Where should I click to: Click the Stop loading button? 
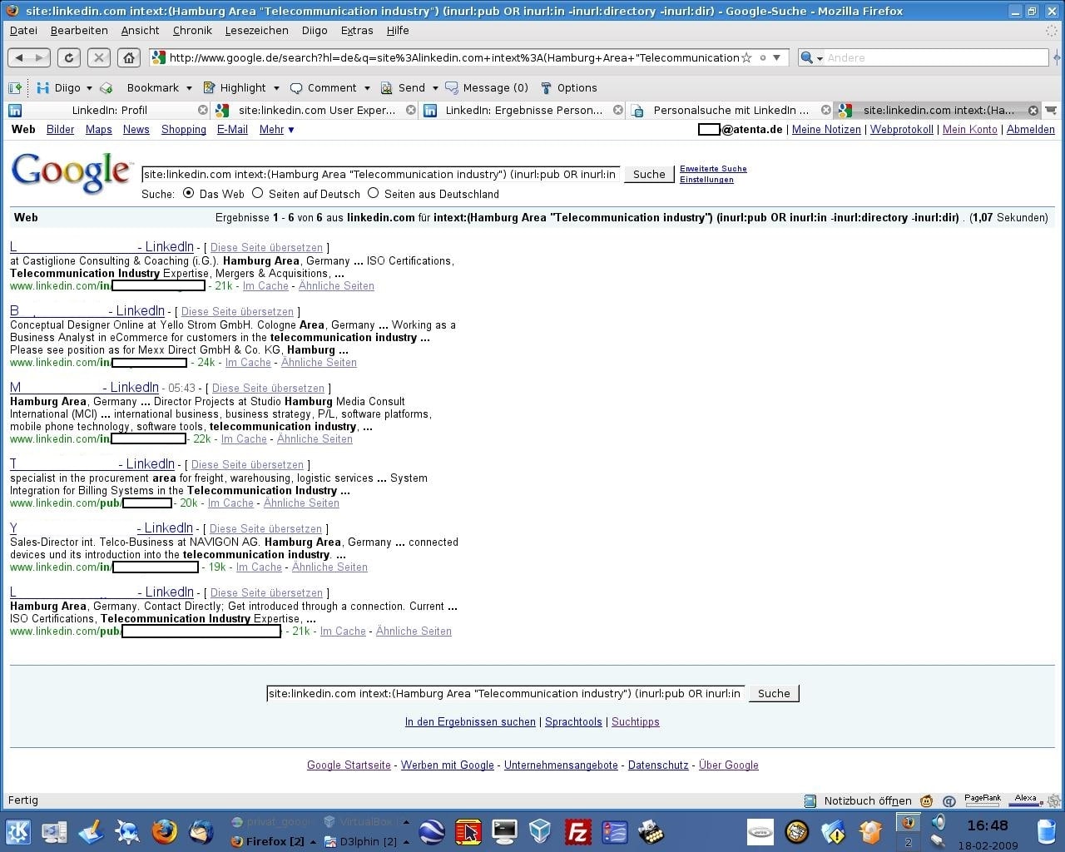click(98, 57)
